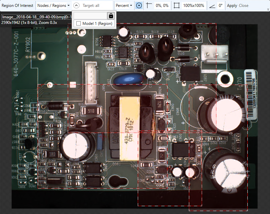Click the Target: all field
The image size is (270, 214).
pyautogui.click(x=96, y=6)
